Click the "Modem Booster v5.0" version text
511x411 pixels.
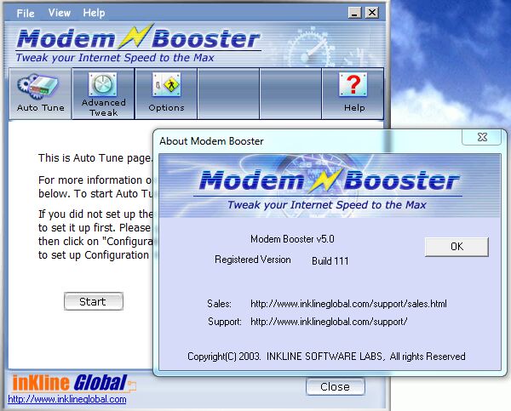tap(292, 239)
